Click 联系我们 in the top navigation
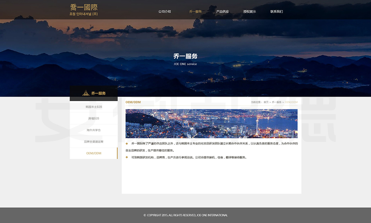371x223 pixels. click(276, 12)
